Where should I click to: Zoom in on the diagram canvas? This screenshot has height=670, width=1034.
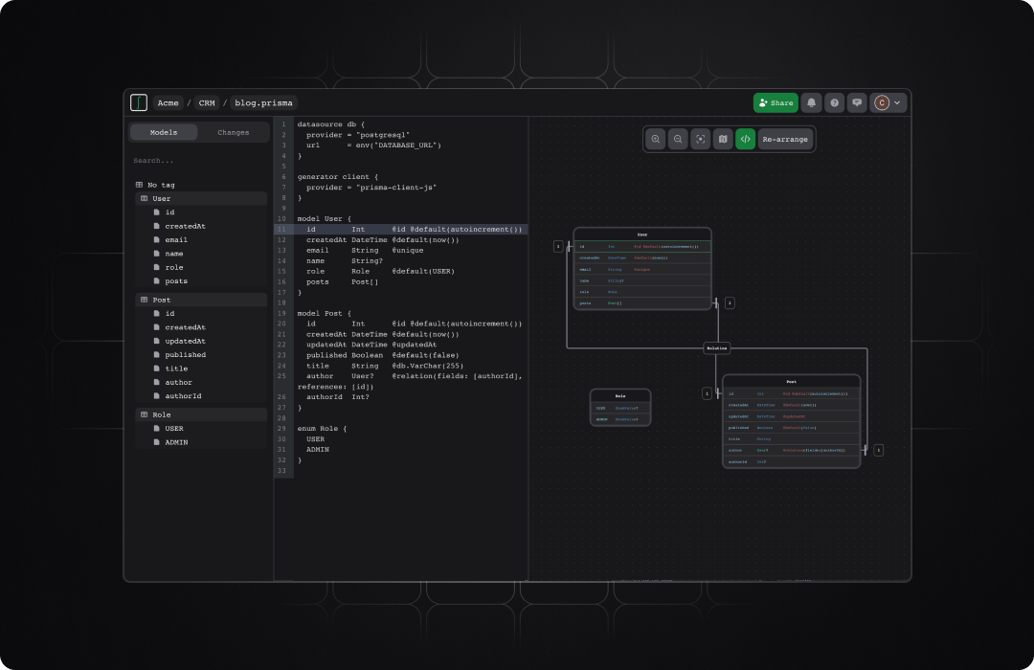click(x=656, y=139)
